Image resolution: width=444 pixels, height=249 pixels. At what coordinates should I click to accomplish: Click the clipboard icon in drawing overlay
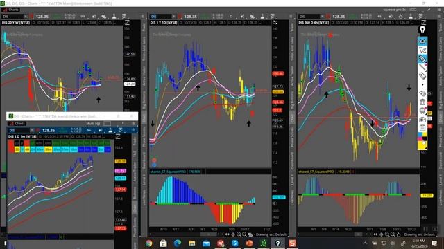pyautogui.click(x=422, y=127)
